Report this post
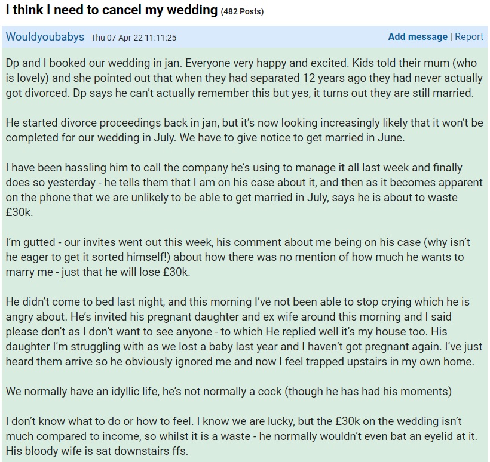The width and height of the screenshot is (490, 462). click(x=469, y=36)
